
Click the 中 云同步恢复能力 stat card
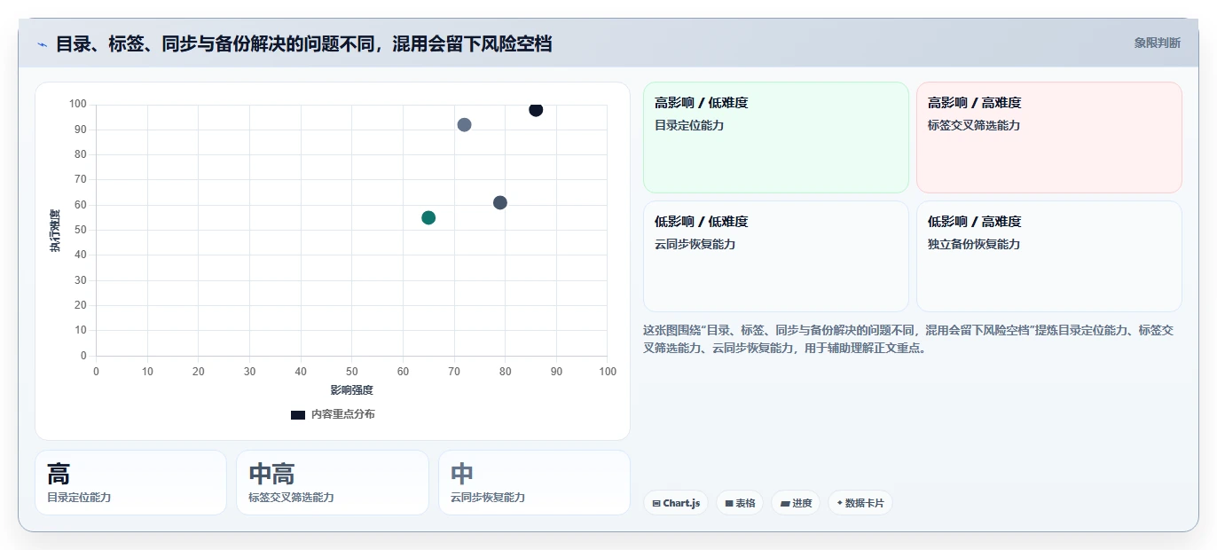[534, 483]
